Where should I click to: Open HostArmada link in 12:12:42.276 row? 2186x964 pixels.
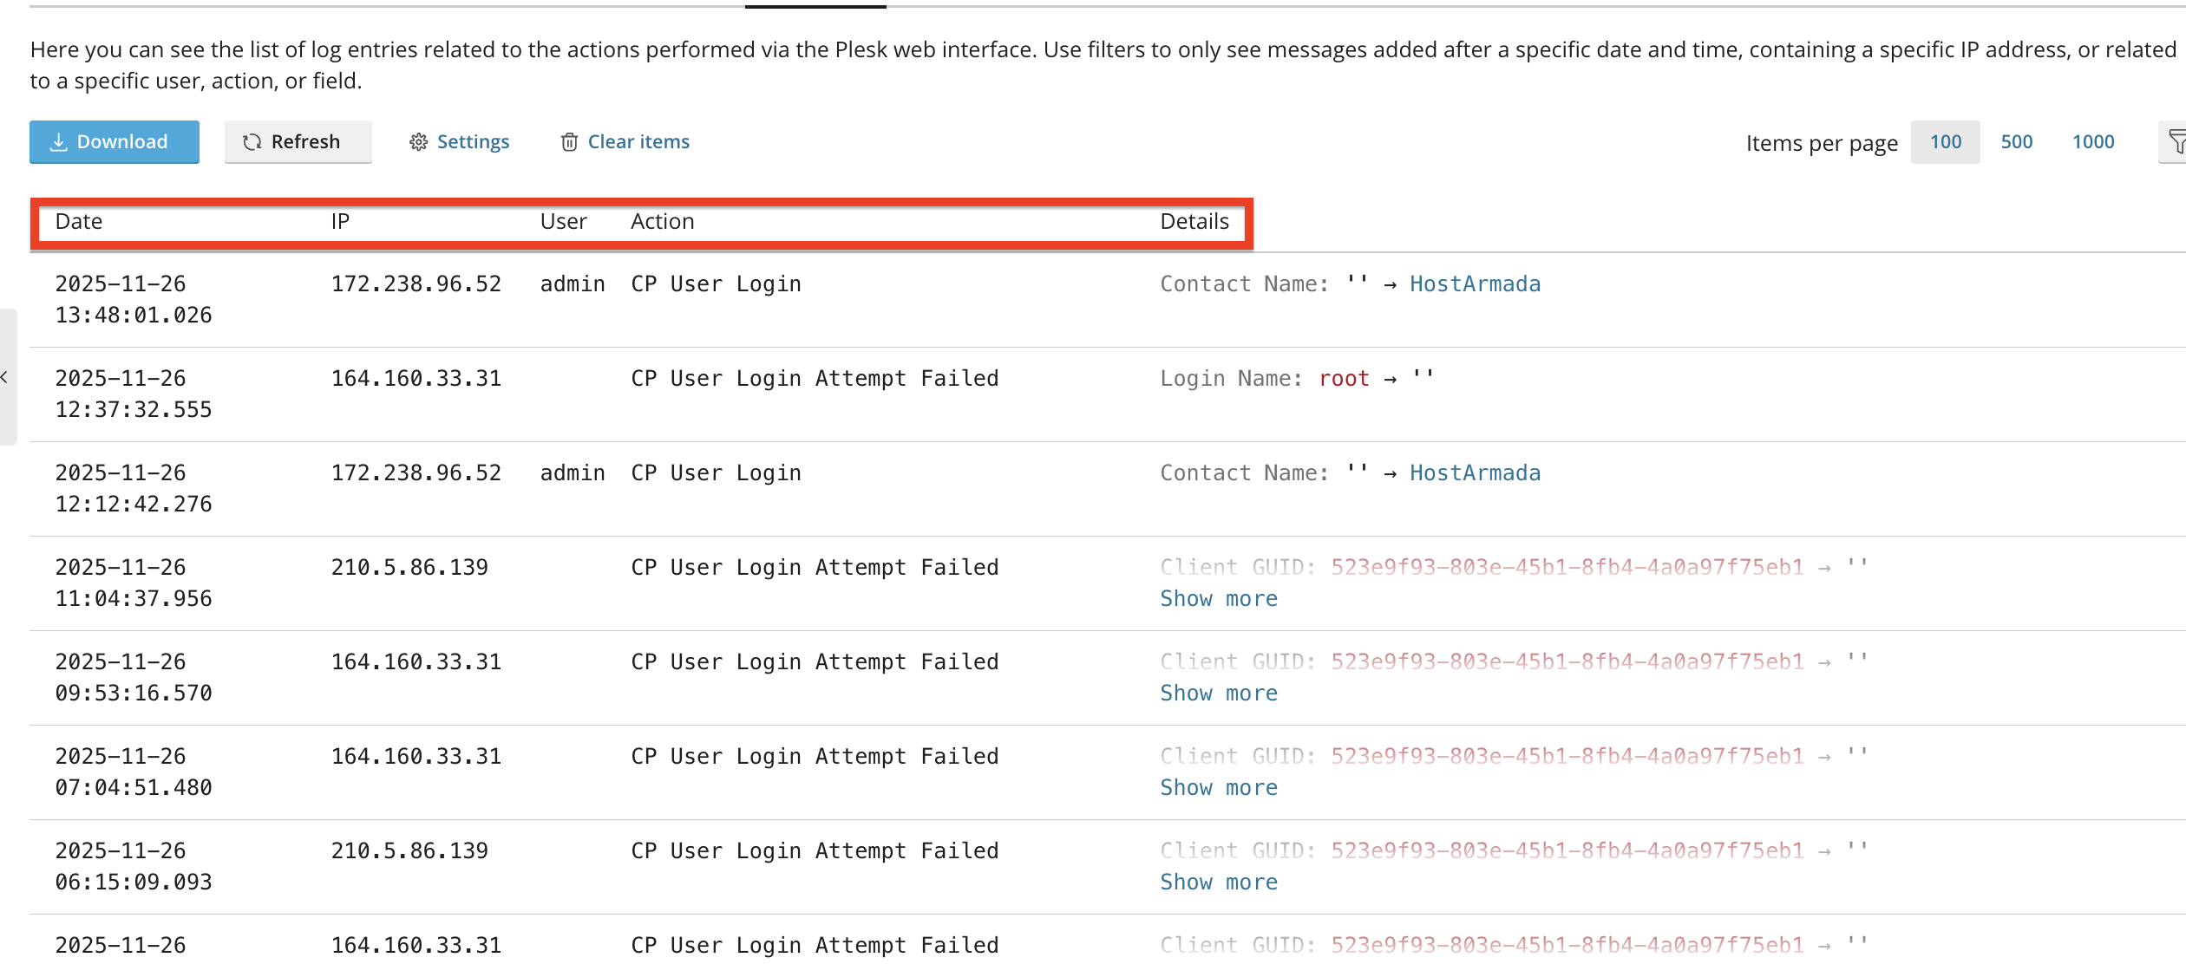click(x=1475, y=473)
